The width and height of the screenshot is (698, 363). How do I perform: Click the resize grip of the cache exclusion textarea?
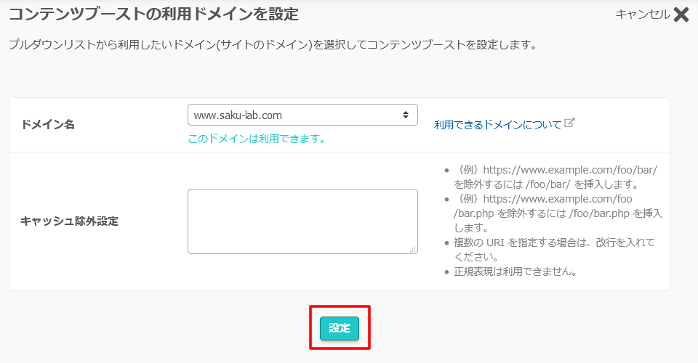(413, 249)
